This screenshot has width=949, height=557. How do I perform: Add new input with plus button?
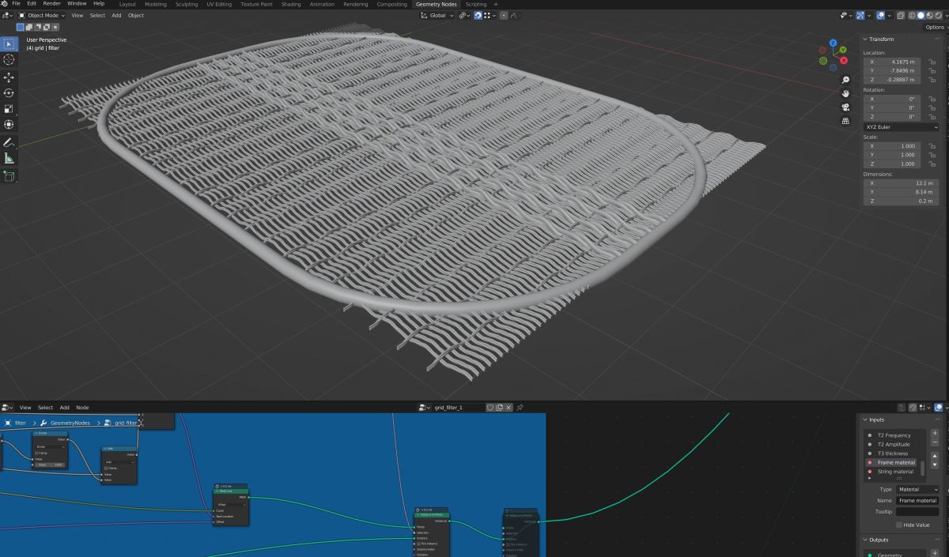click(936, 433)
